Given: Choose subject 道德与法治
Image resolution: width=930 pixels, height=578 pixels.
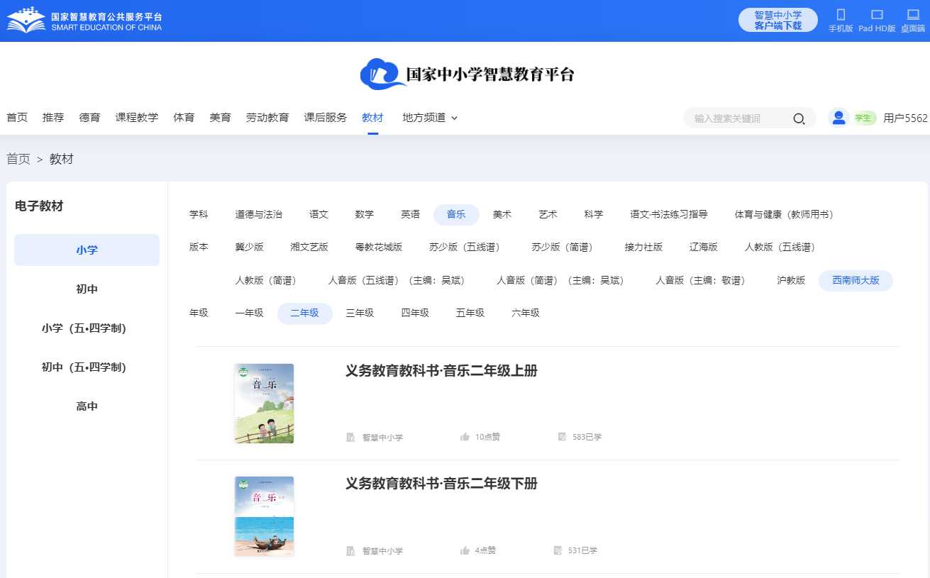Looking at the screenshot, I should pyautogui.click(x=258, y=214).
